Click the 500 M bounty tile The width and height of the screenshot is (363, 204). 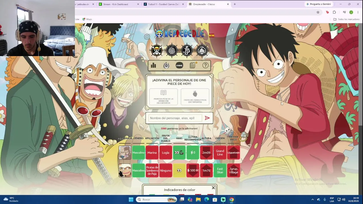[193, 171]
